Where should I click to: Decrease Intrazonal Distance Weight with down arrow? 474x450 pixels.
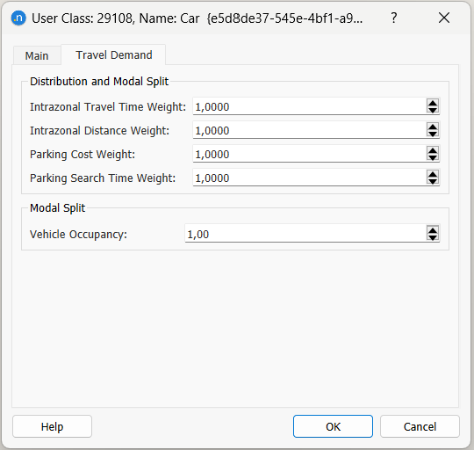433,134
